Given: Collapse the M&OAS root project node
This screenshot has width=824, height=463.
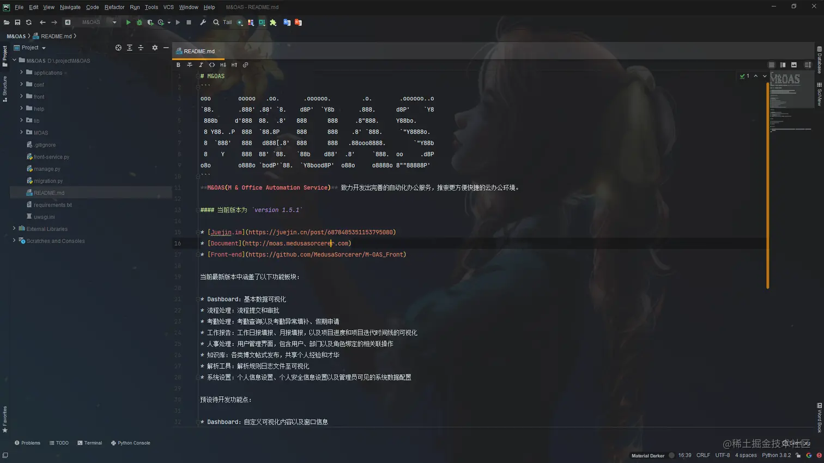Looking at the screenshot, I should [x=14, y=60].
